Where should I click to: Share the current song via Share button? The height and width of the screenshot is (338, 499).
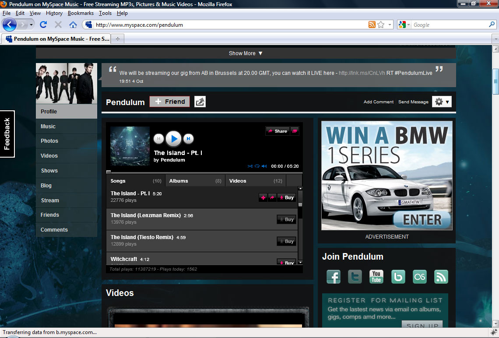[278, 131]
